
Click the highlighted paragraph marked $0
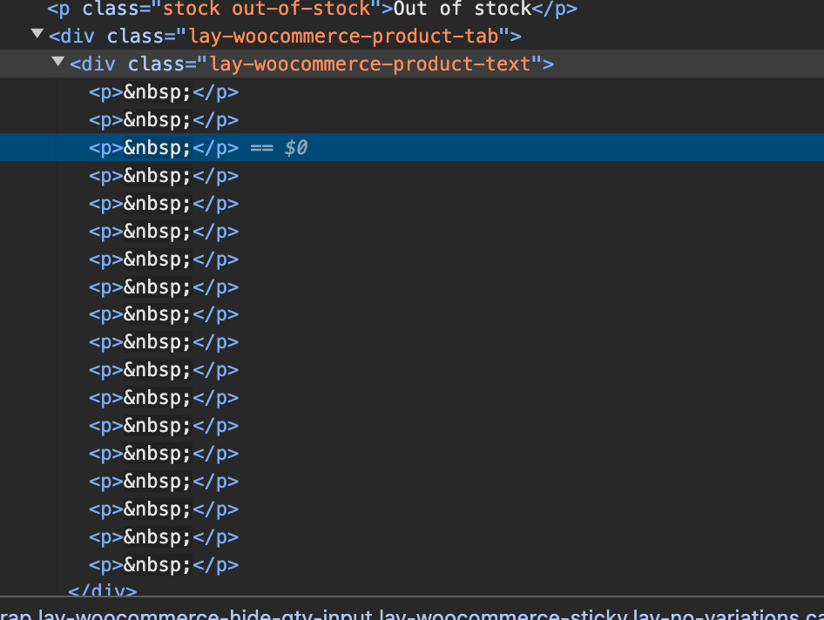pos(162,147)
